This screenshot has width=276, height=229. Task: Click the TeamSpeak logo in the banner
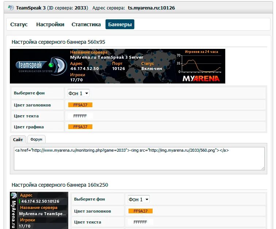tap(41, 66)
